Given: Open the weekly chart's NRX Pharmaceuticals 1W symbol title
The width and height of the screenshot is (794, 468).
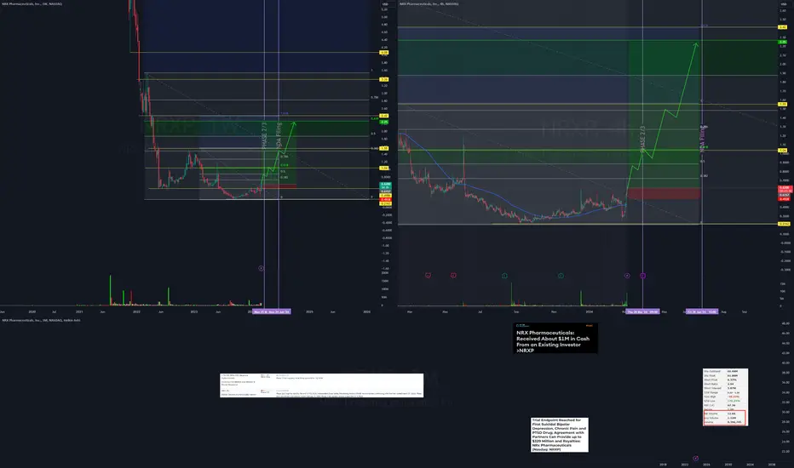Looking at the screenshot, I should point(32,3).
